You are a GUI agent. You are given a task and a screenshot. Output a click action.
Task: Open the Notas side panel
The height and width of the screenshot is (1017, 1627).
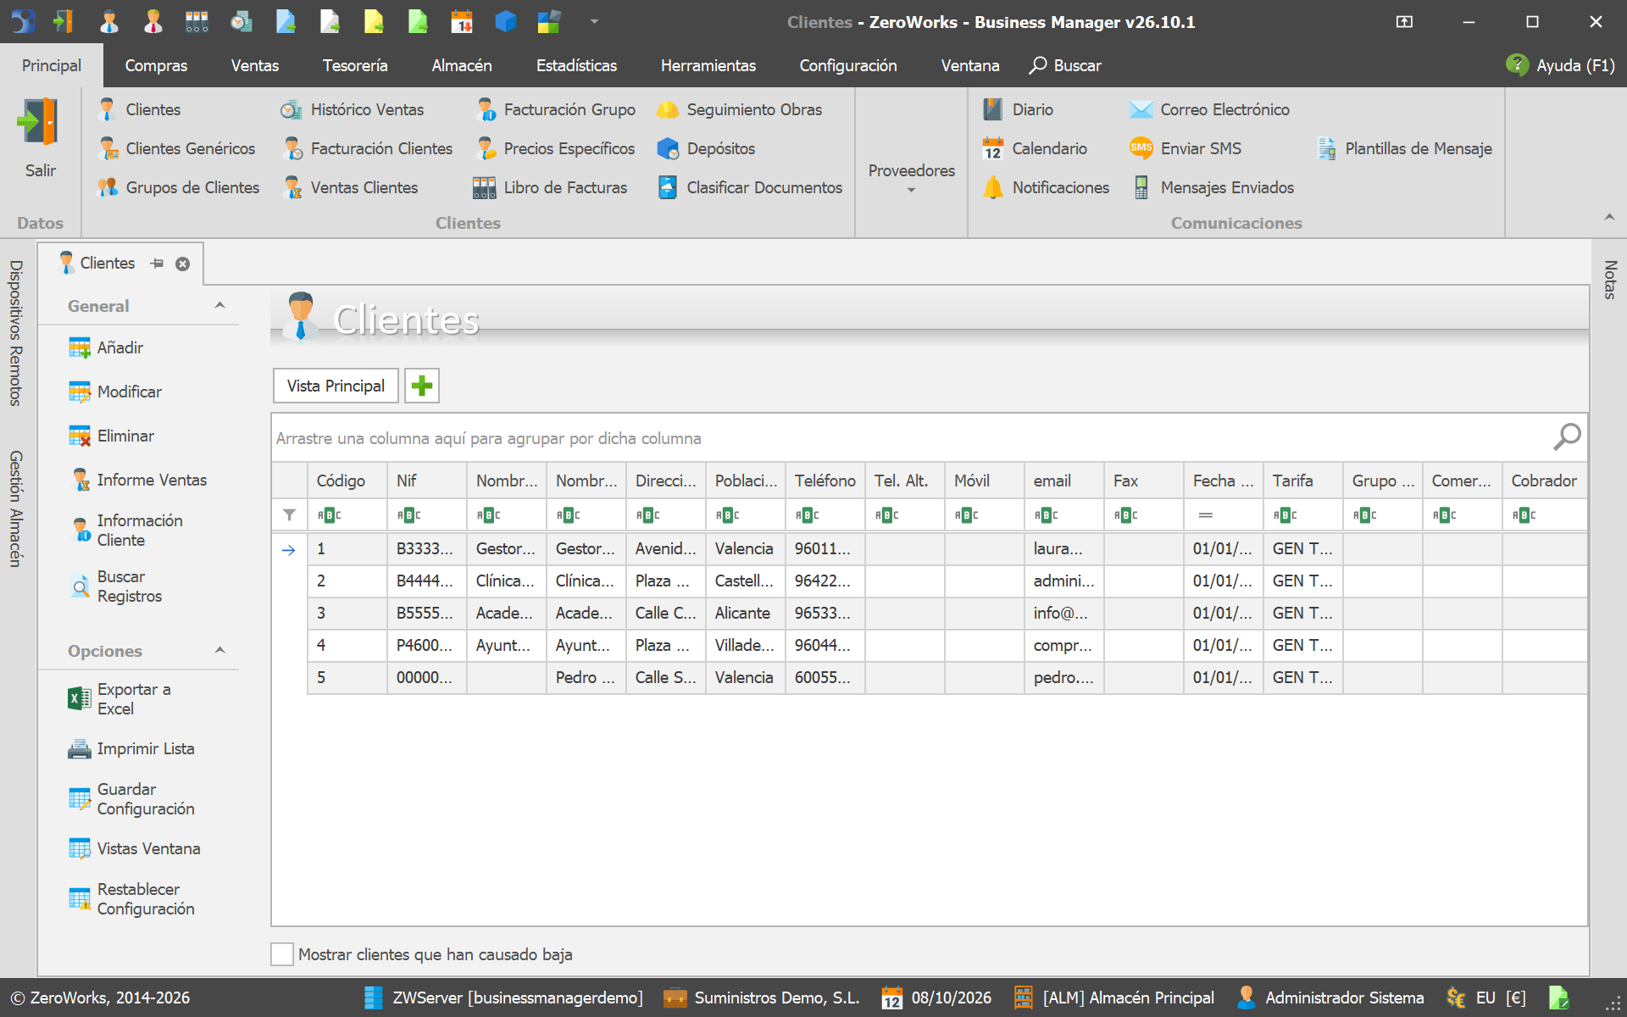click(1610, 280)
